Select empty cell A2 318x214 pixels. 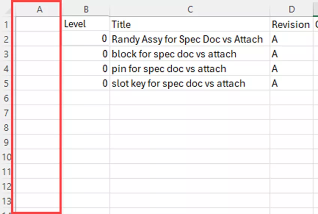38,39
